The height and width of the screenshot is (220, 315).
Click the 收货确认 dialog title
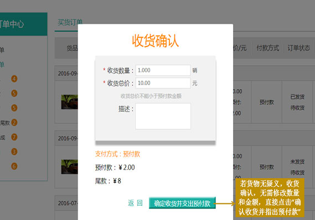tap(156, 41)
